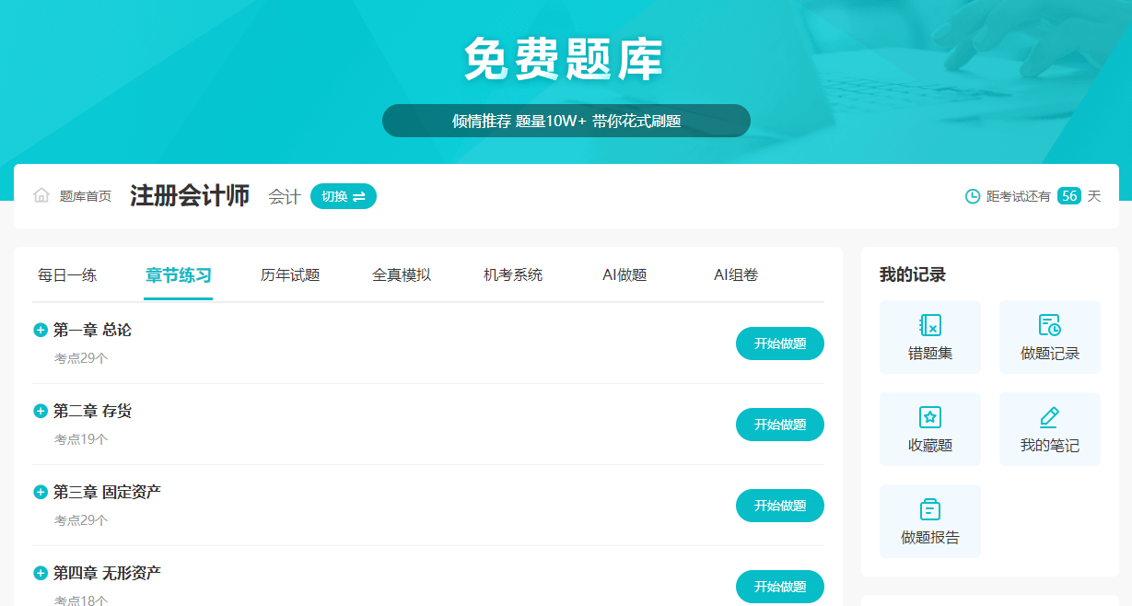Switch to the 历年试题 tab
This screenshot has width=1132, height=606.
tap(290, 274)
